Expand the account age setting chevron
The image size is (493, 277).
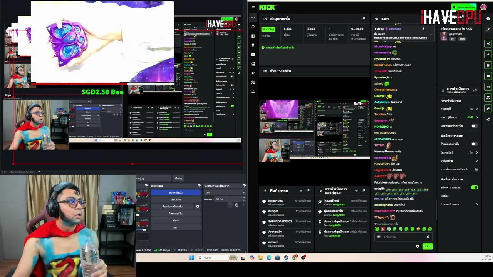pos(477,109)
